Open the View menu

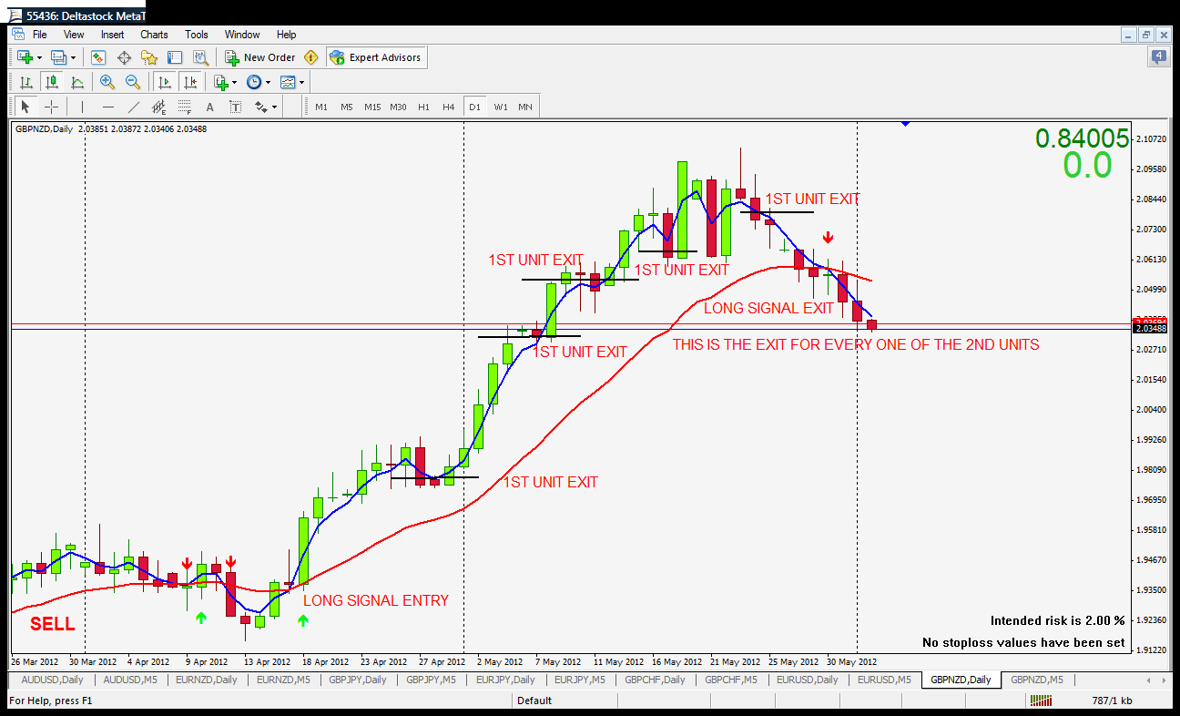(x=74, y=35)
